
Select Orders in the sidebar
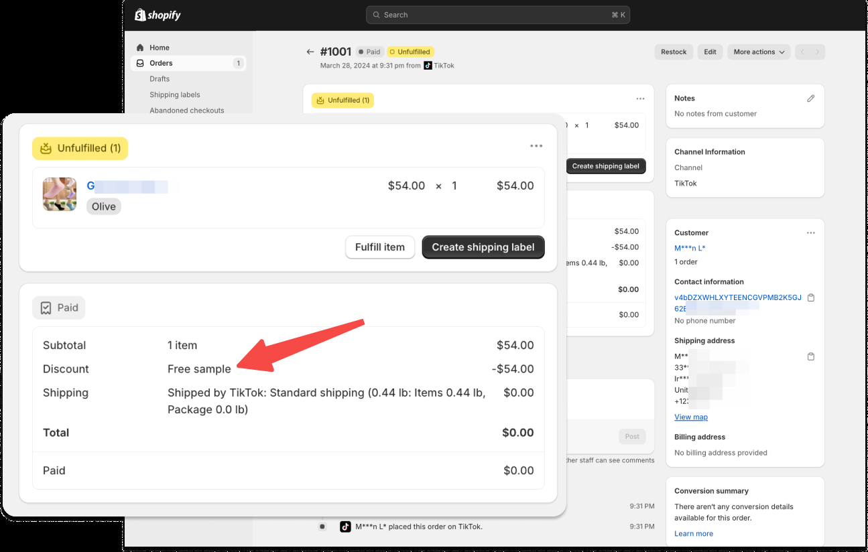pyautogui.click(x=161, y=63)
